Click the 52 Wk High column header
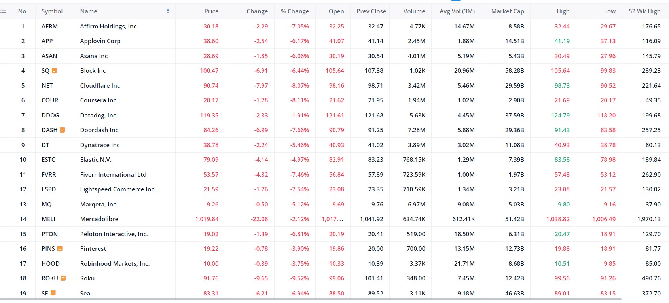This screenshot has height=303, width=669. 644,11
